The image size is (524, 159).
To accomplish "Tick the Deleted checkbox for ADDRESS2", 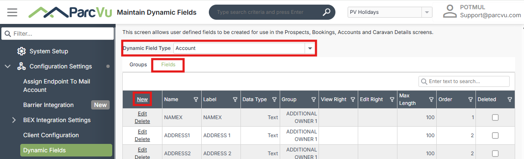I will (x=495, y=154).
